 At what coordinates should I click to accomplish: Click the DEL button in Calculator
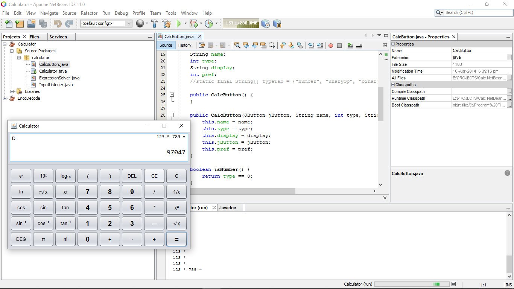pyautogui.click(x=132, y=176)
